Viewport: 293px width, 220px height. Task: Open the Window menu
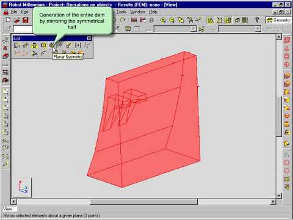click(x=137, y=12)
